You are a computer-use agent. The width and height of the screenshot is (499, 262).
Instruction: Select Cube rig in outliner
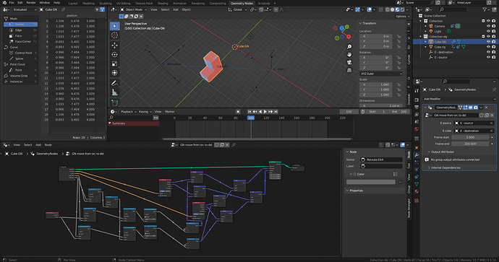440,47
